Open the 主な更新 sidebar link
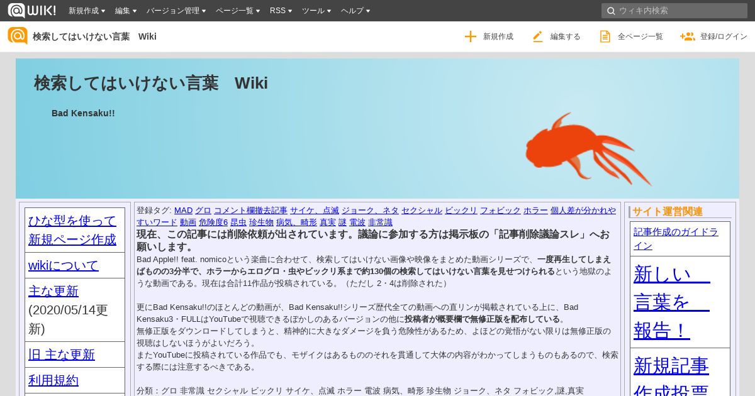The height and width of the screenshot is (396, 755). pos(53,291)
